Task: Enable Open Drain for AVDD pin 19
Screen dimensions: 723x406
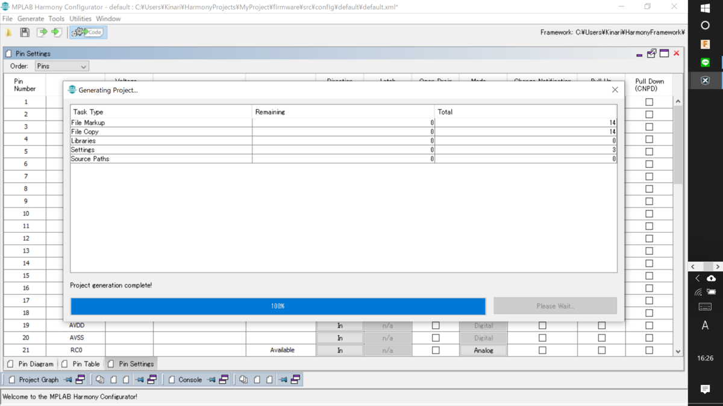Action: 436,325
